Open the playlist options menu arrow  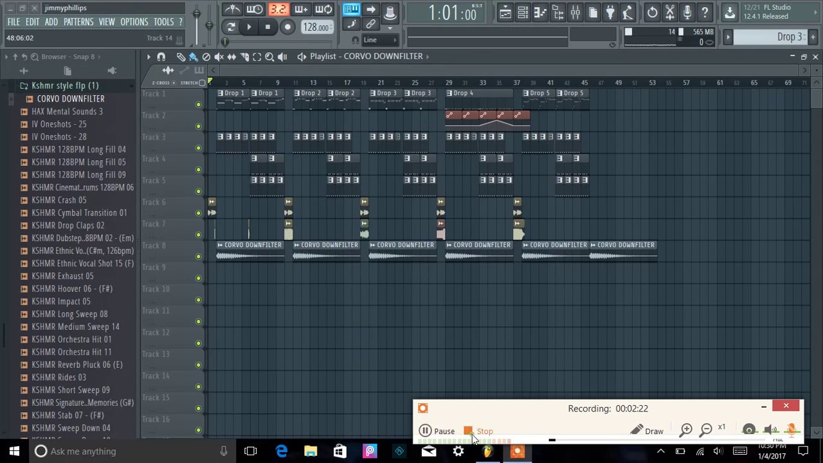click(149, 57)
